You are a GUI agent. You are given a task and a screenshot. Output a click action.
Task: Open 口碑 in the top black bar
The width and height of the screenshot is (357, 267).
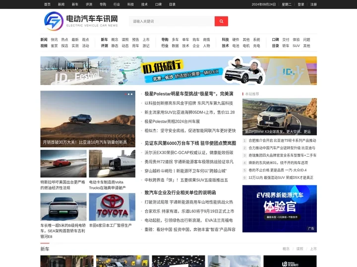click(159, 4)
